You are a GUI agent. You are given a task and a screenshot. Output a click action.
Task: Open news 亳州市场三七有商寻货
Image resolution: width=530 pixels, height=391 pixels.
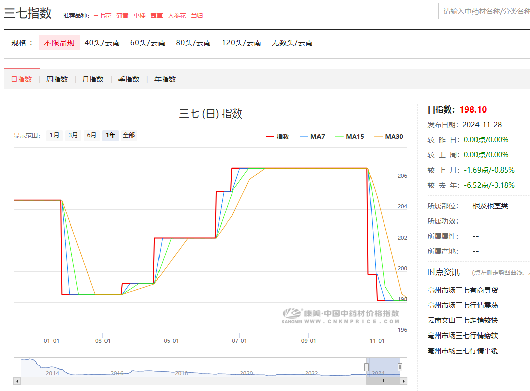pos(462,290)
